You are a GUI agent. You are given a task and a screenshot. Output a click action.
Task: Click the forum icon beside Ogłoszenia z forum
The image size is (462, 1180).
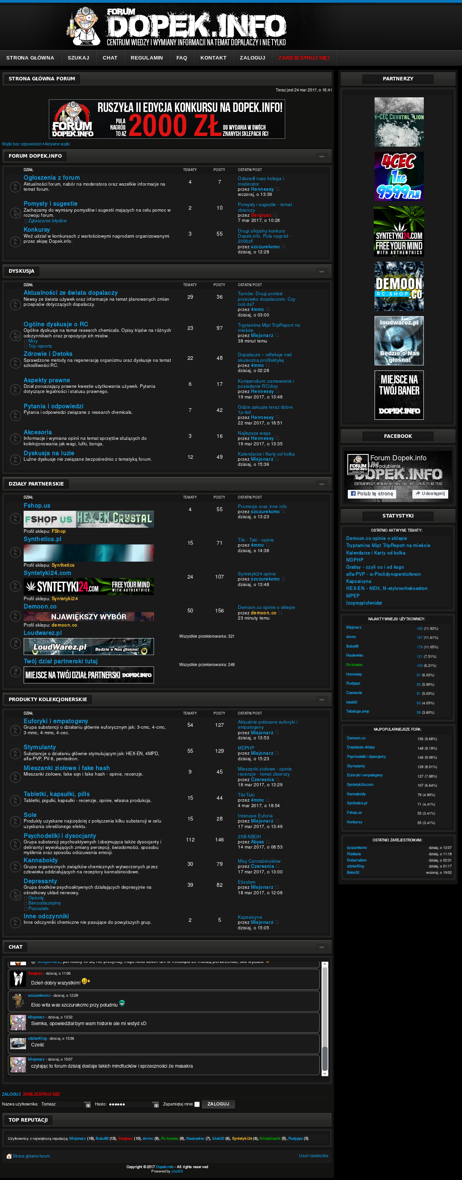(15, 186)
